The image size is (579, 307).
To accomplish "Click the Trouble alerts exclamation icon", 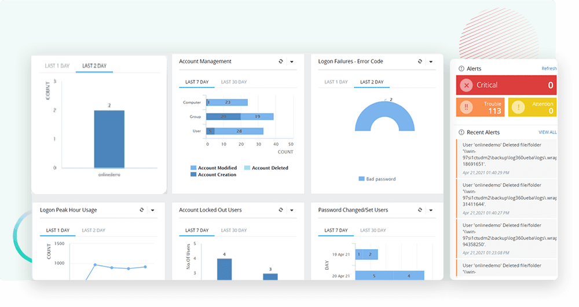I will pos(466,107).
